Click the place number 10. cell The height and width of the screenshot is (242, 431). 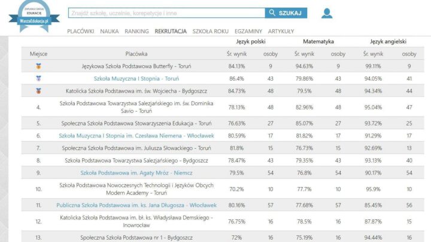pos(38,189)
